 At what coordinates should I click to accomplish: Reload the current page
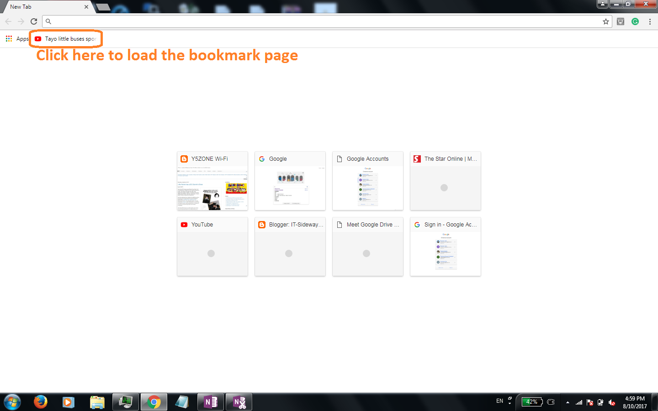tap(34, 21)
